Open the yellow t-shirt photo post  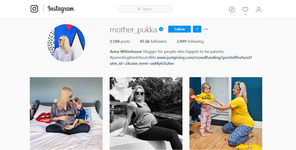pyautogui.click(x=226, y=114)
